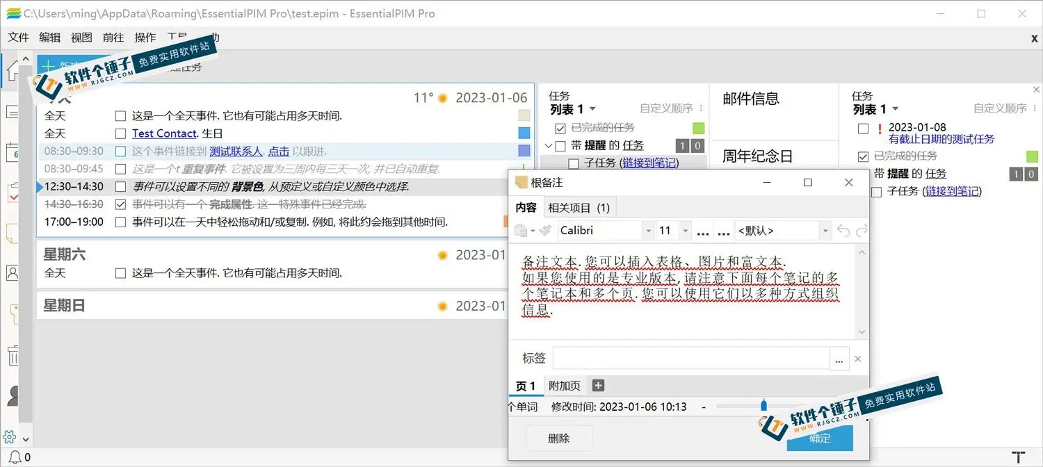Viewport: 1043px width, 467px height.
Task: Switch to the 附加页 page tab
Action: pyautogui.click(x=565, y=386)
